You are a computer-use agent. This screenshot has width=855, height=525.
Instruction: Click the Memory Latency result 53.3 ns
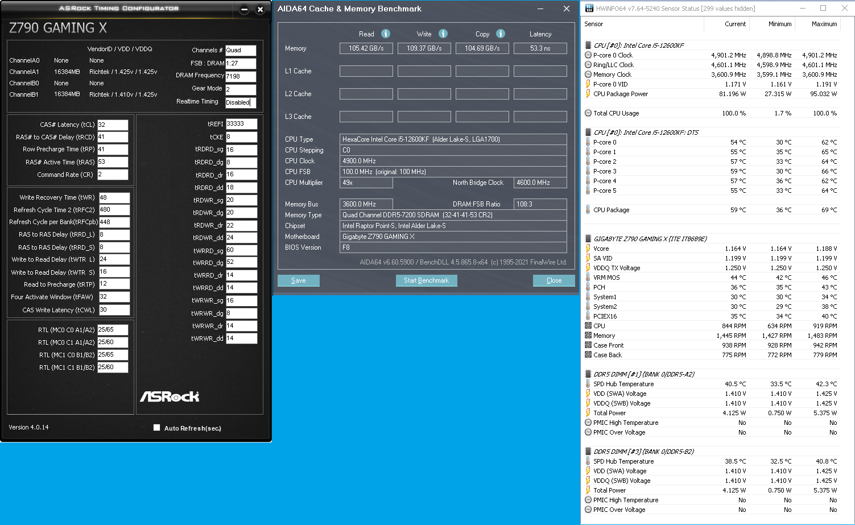[540, 48]
